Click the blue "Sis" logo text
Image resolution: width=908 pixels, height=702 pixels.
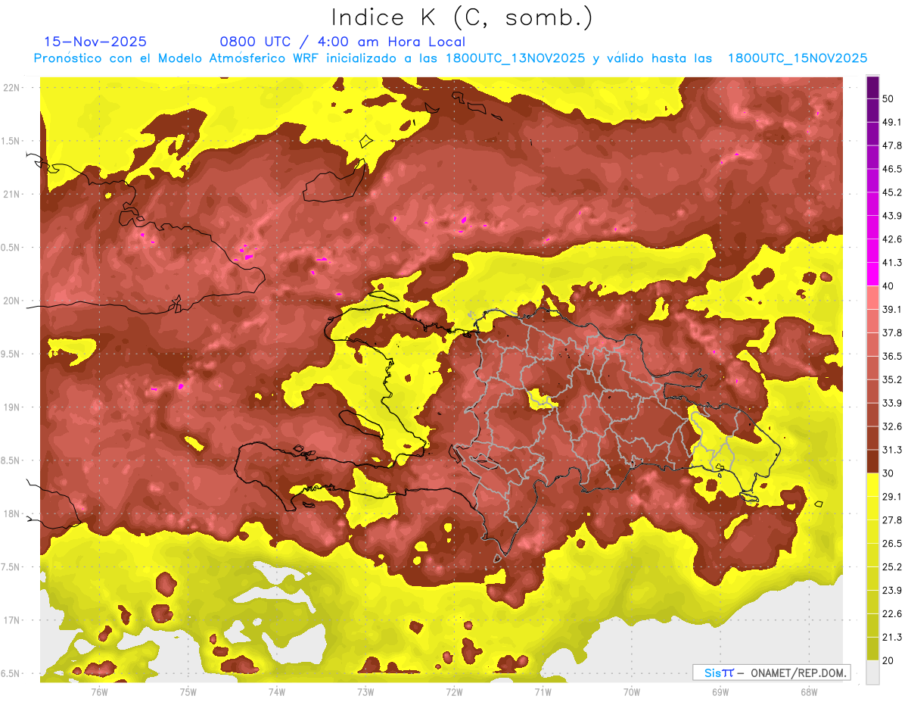713,672
